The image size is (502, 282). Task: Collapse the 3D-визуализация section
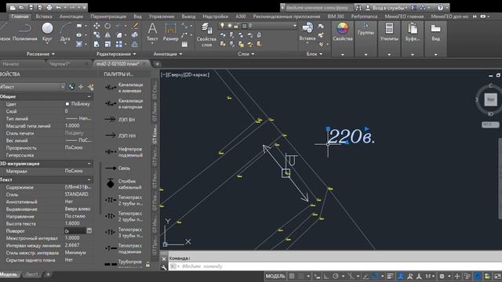coord(89,164)
